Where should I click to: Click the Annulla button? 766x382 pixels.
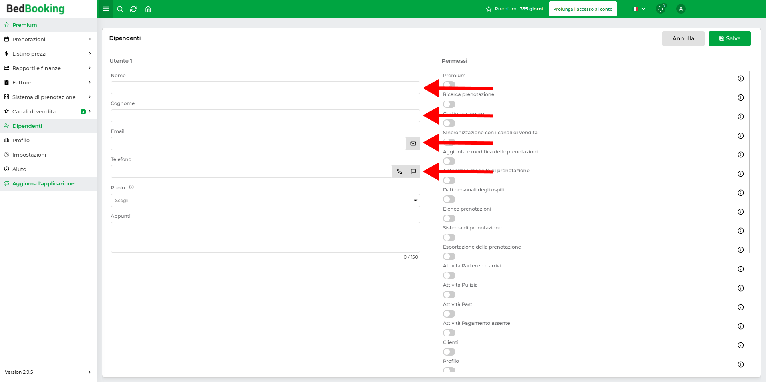coord(683,38)
